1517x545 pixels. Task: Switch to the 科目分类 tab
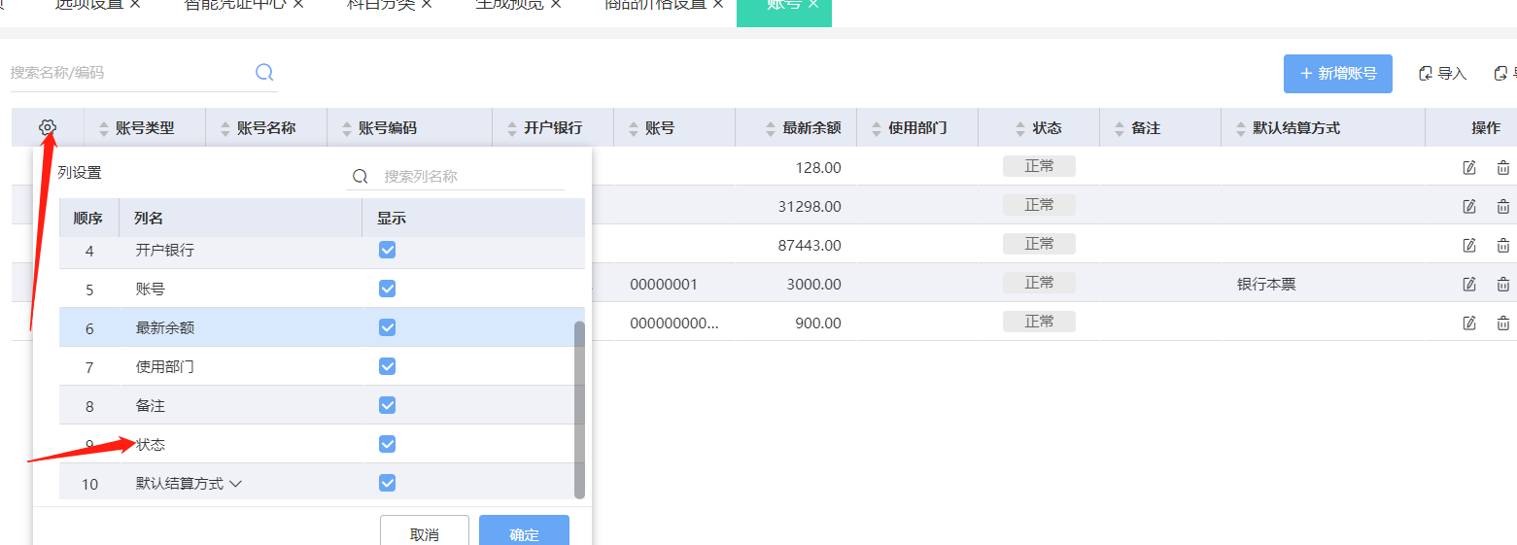[x=380, y=4]
